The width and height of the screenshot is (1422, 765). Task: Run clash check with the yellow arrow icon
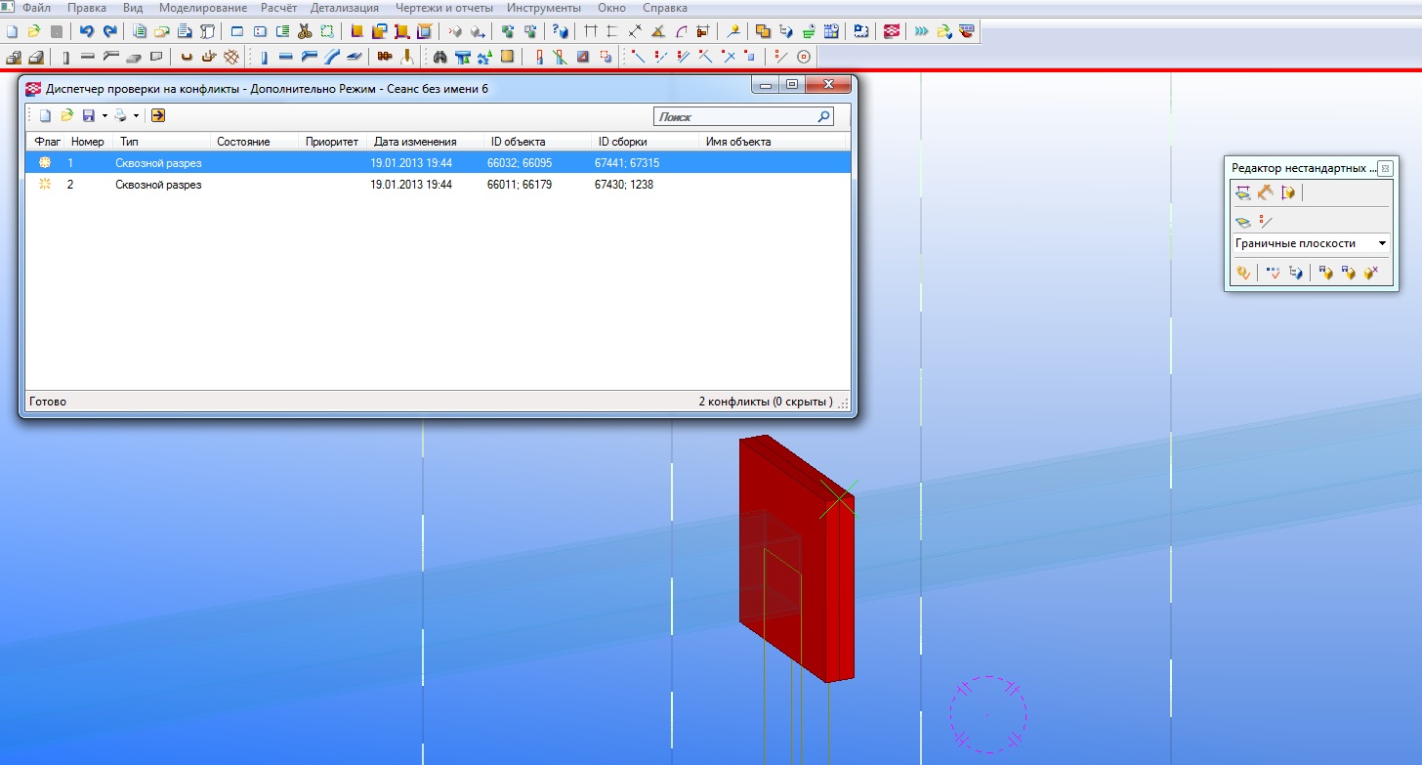click(x=158, y=116)
